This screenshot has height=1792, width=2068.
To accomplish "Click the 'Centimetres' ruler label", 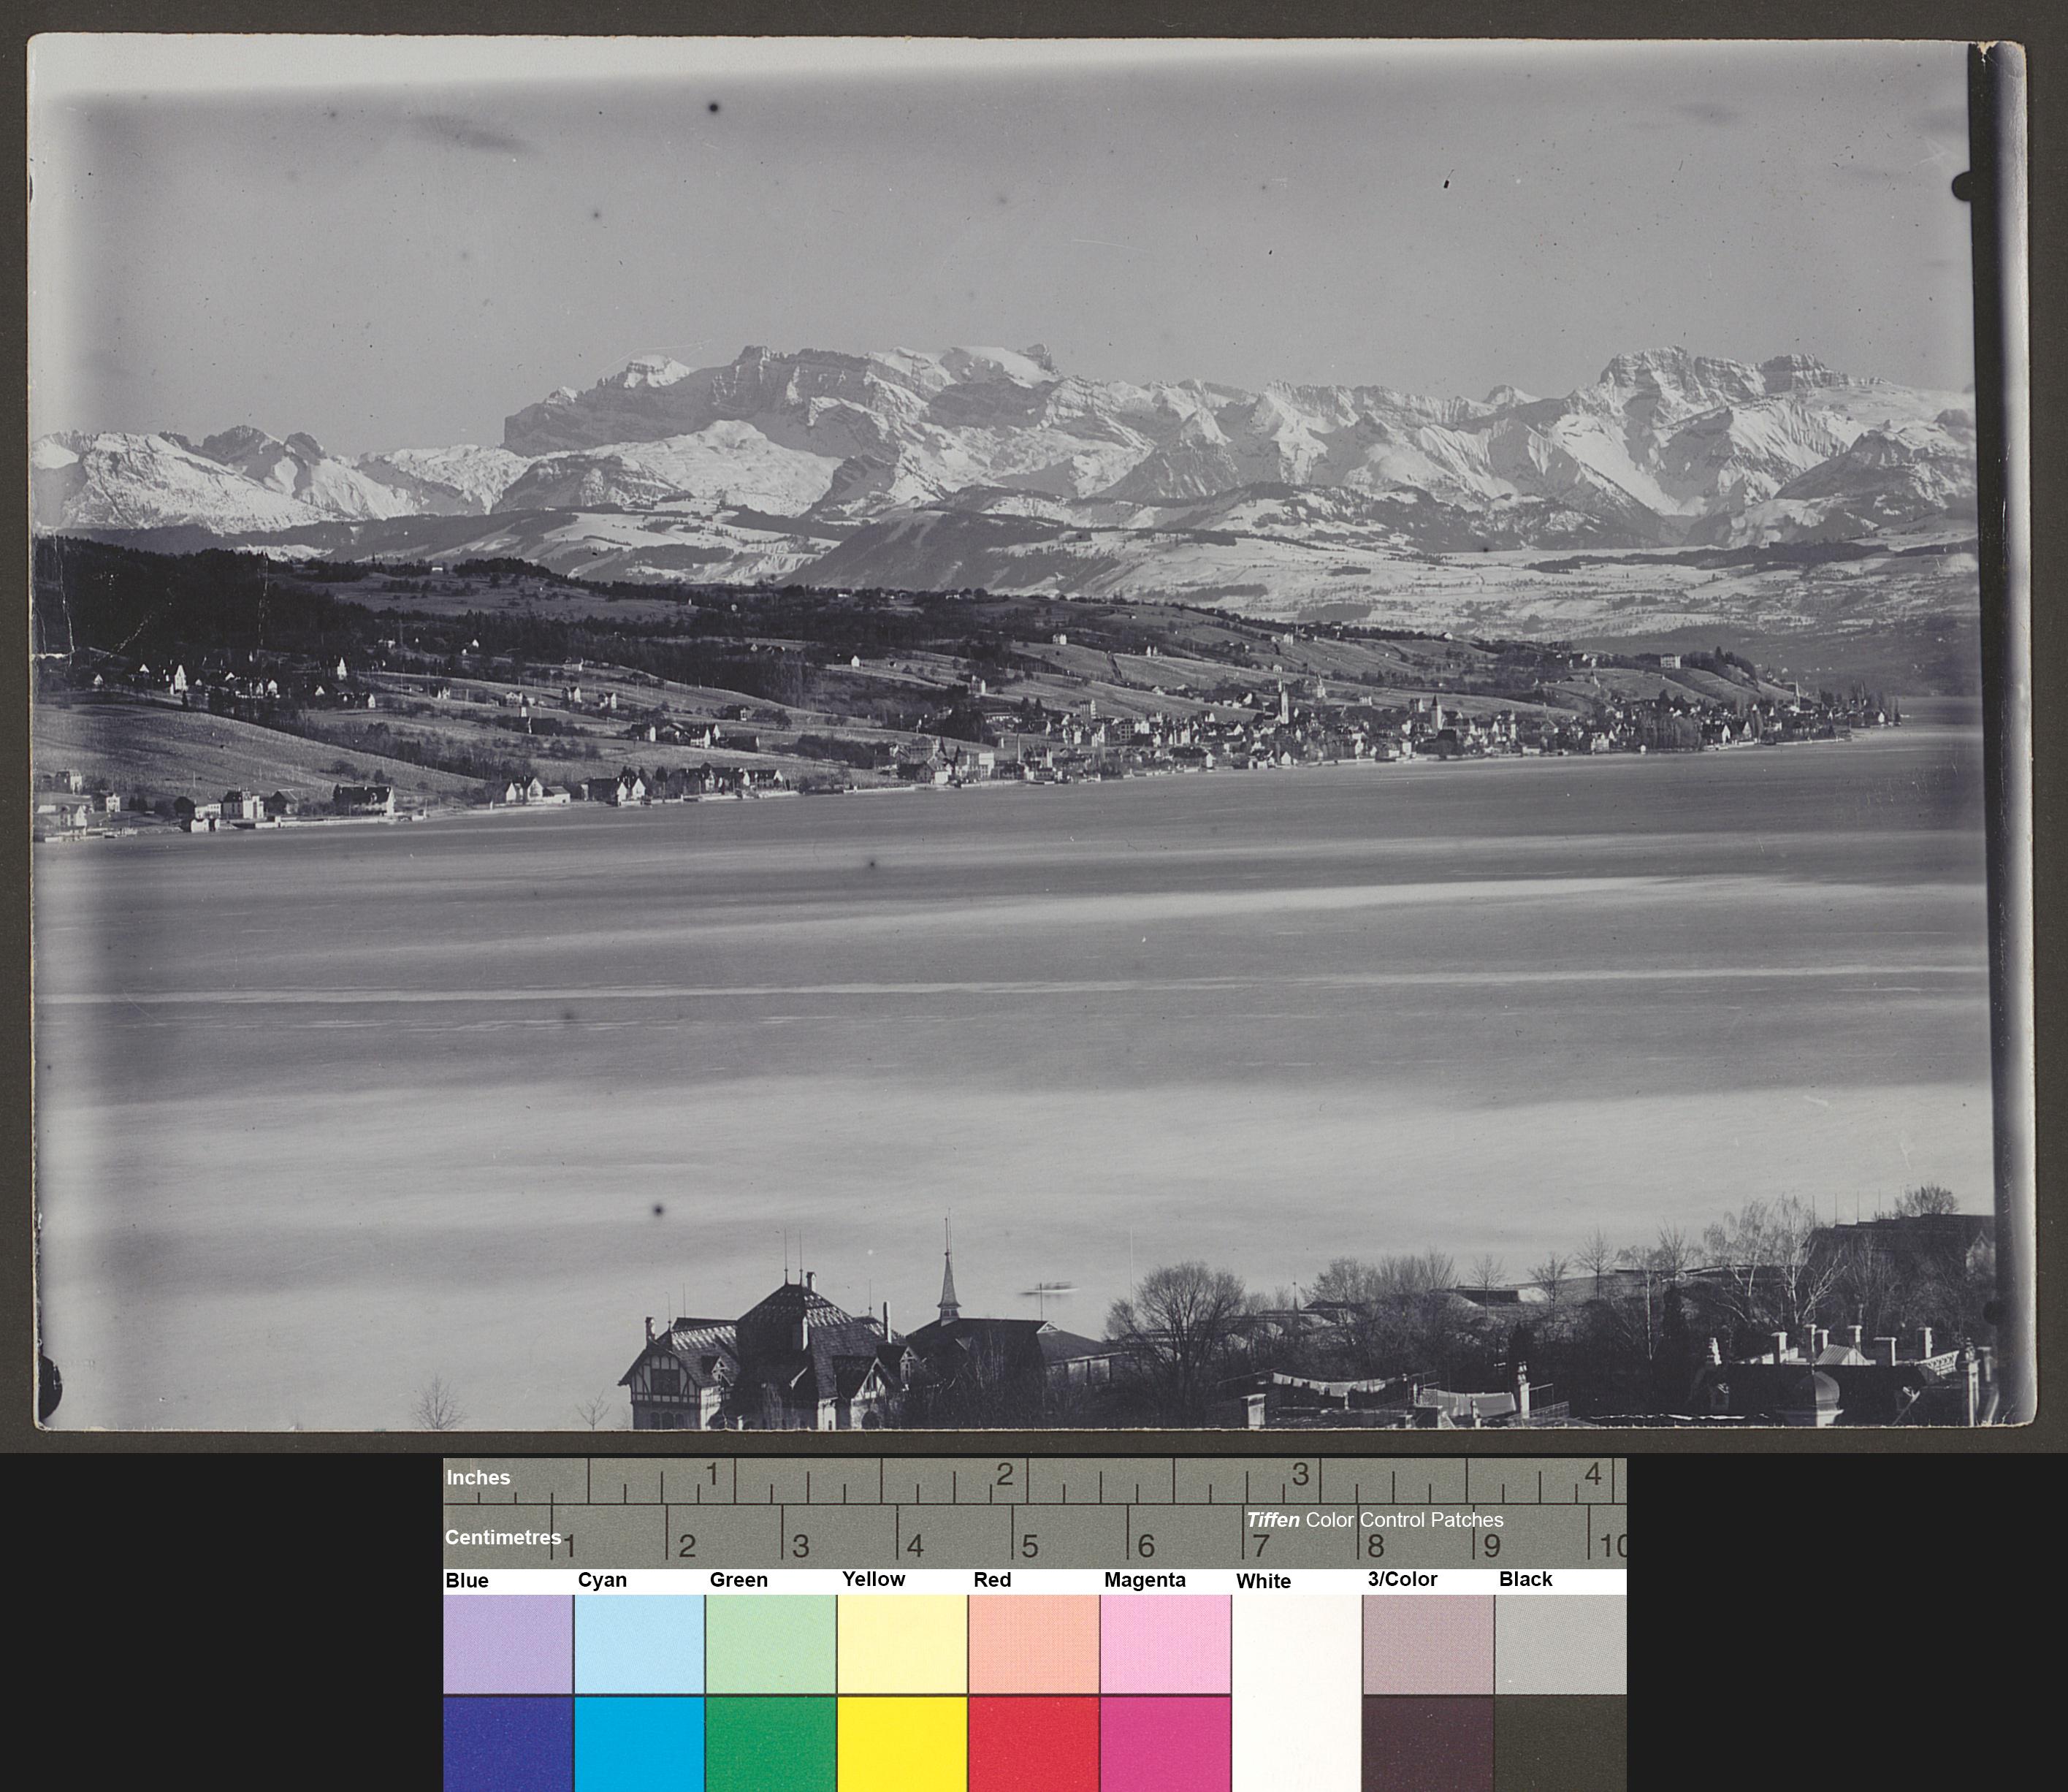I will [x=503, y=1537].
